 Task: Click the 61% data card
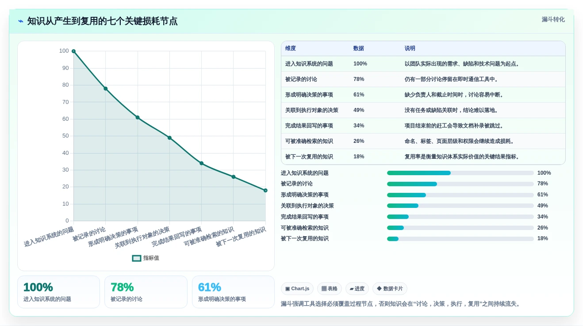(233, 292)
